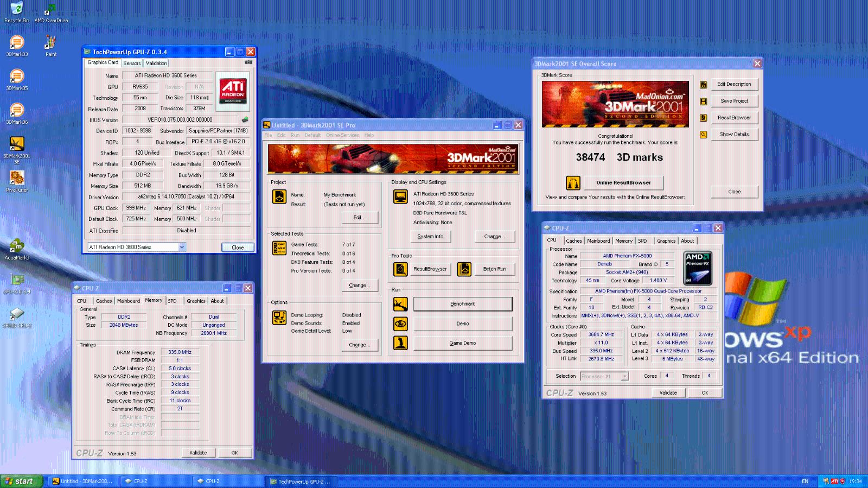Open the Online Services menu in 3DMark2001

click(x=342, y=135)
